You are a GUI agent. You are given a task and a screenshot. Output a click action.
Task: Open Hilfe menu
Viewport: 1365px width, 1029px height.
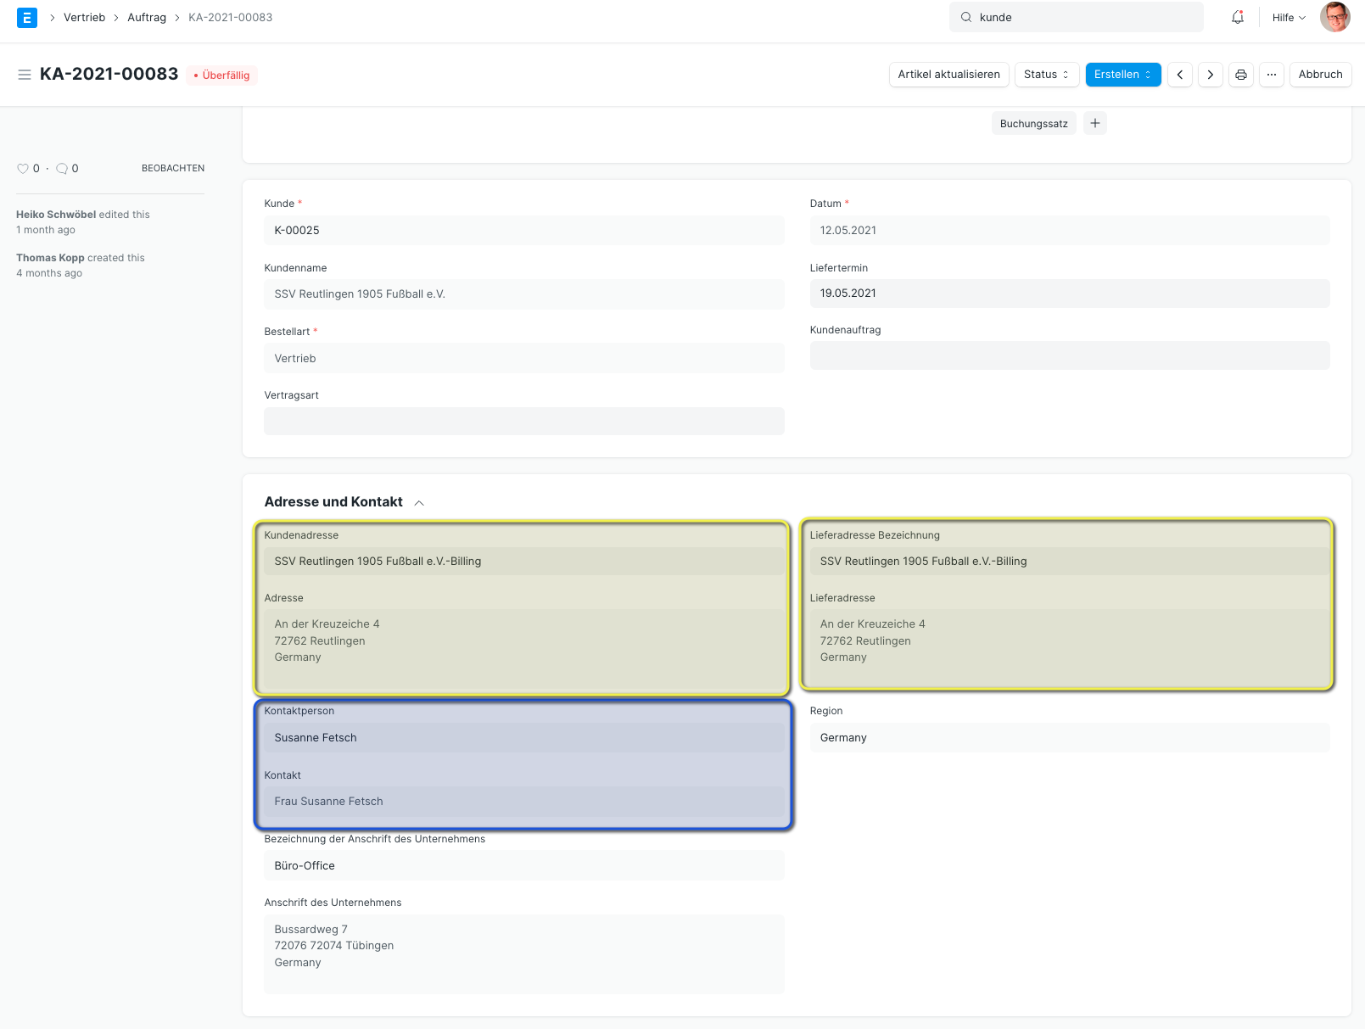click(x=1289, y=17)
